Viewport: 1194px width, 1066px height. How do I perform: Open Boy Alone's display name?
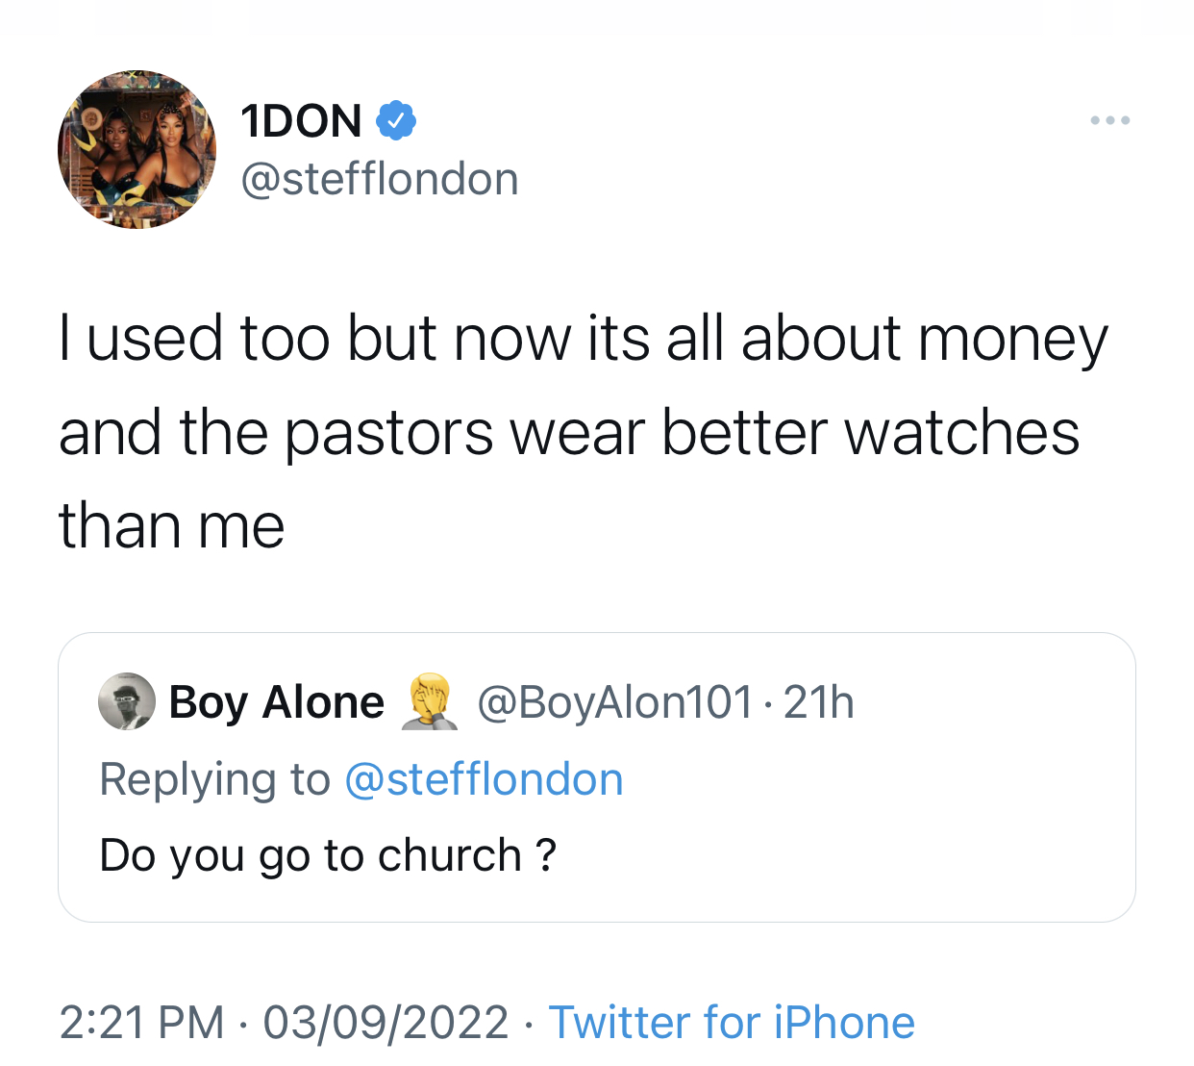click(x=277, y=702)
